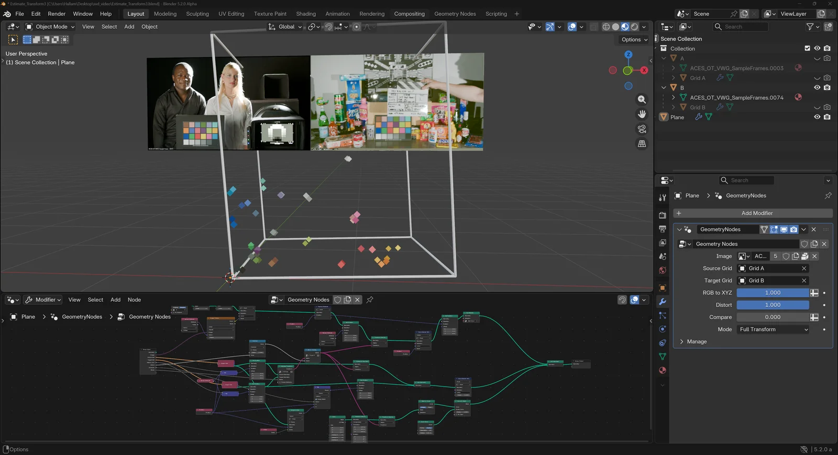Viewport: 838px width, 455px height.
Task: Open the World properties tab icon
Action: pyautogui.click(x=663, y=270)
